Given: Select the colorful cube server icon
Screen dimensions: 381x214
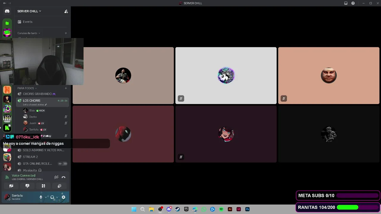Looking at the screenshot, I should pos(7,157).
